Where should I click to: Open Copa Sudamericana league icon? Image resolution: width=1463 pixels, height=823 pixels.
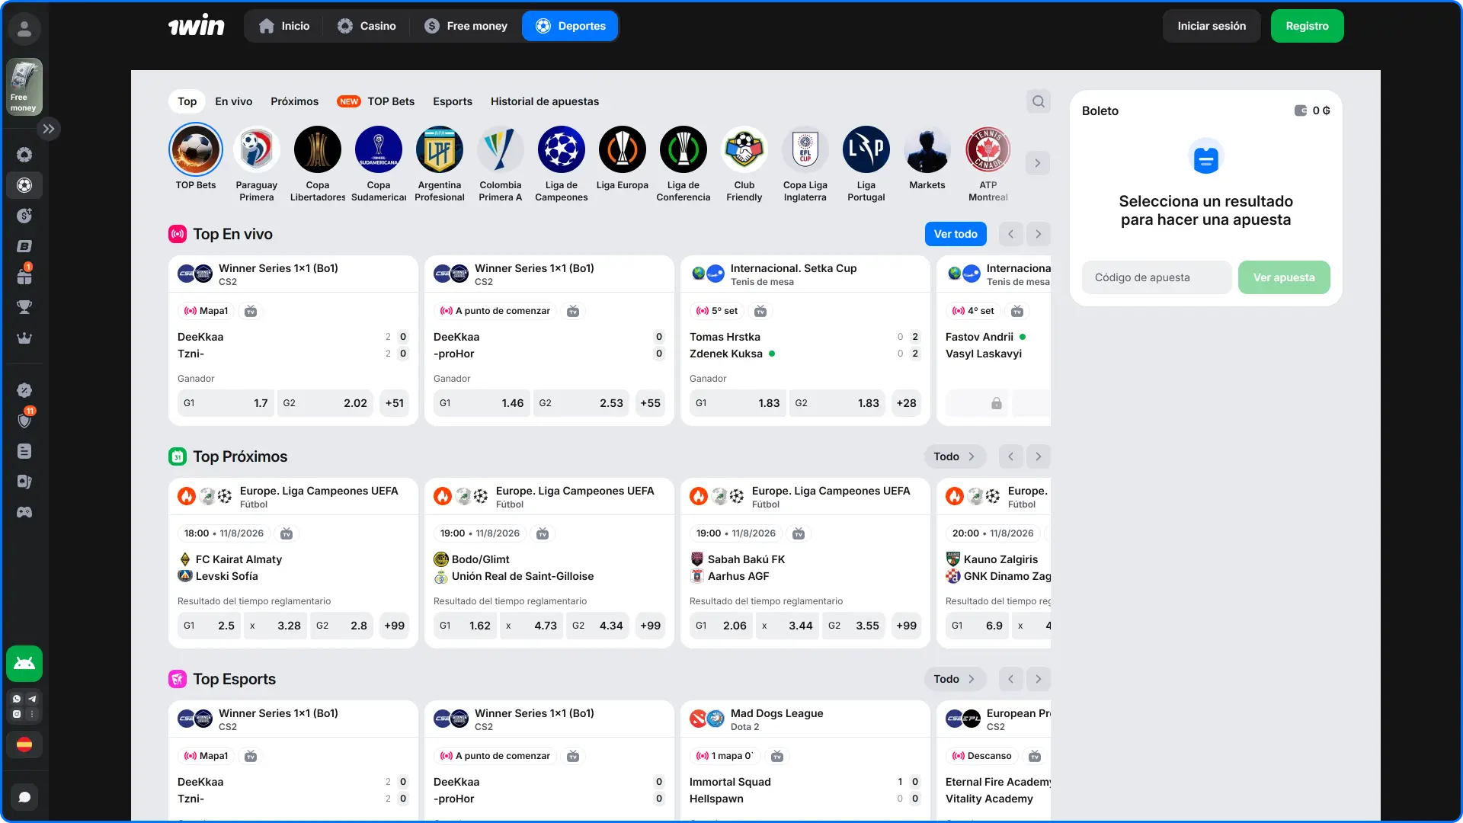(x=379, y=149)
